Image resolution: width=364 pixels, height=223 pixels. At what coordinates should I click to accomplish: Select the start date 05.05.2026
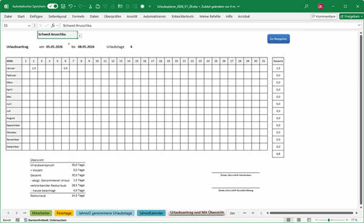55,47
